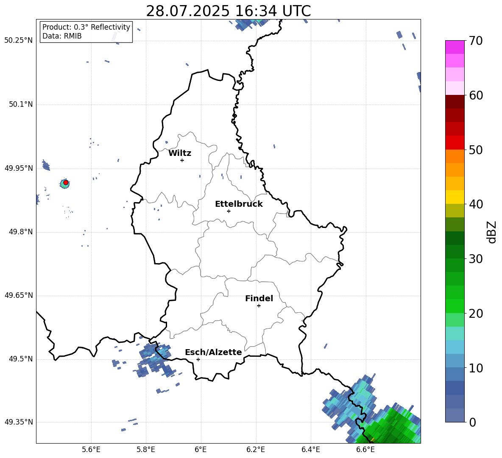
Task: Click the Esch/Alzette city label
Action: click(213, 352)
